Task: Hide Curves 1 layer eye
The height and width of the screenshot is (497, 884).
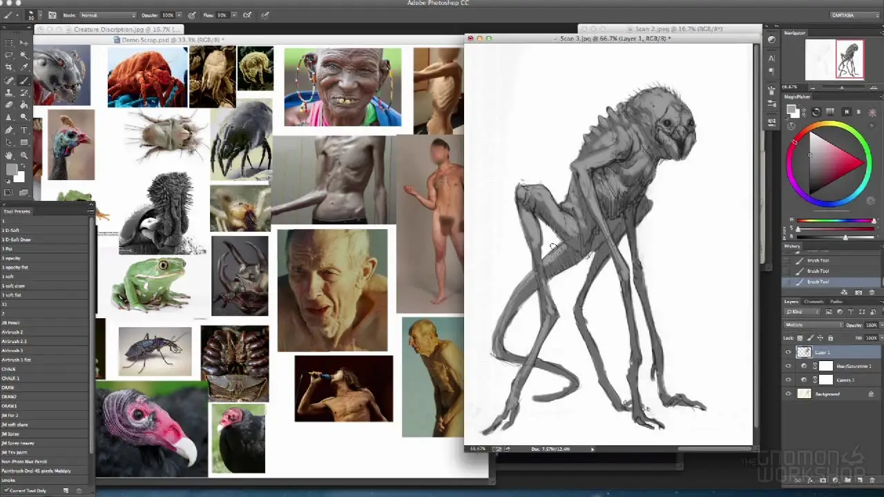Action: click(788, 380)
